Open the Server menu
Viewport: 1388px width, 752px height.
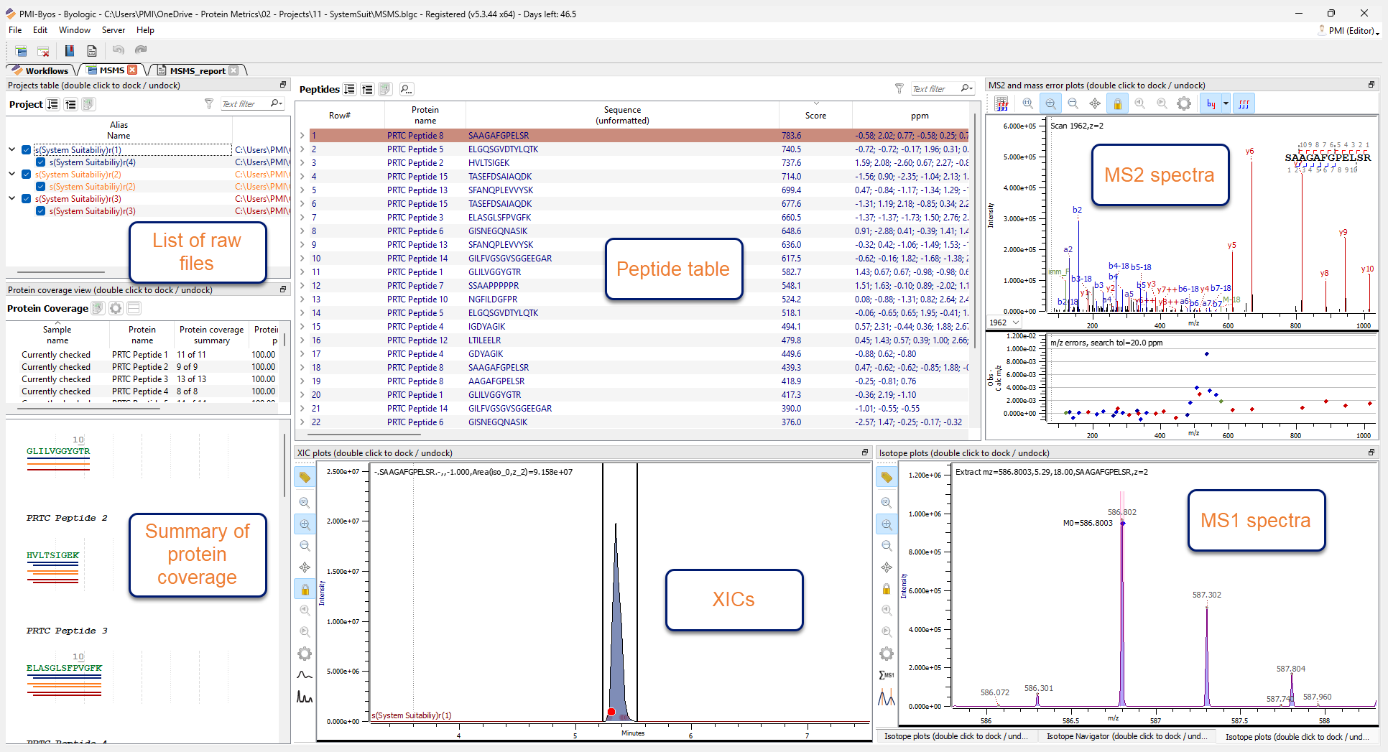(114, 30)
